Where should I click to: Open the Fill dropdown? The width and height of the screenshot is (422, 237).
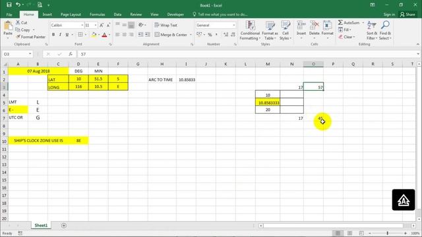[x=345, y=30]
